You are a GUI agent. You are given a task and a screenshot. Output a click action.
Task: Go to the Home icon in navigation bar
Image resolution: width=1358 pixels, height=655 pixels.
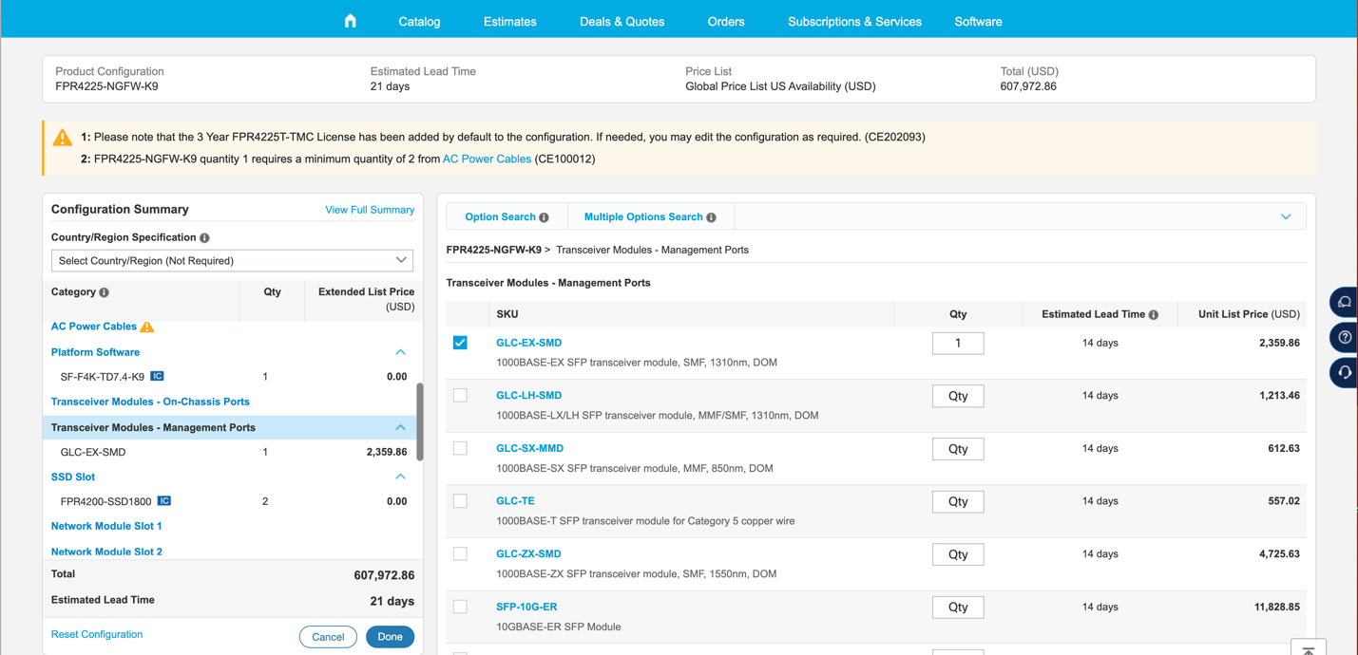click(350, 21)
